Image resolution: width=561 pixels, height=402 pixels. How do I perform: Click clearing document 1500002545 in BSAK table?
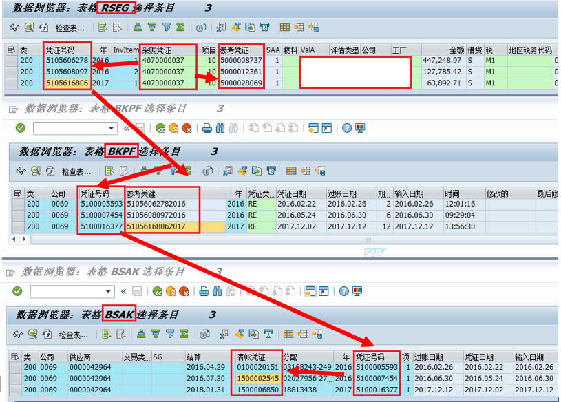pos(257,379)
